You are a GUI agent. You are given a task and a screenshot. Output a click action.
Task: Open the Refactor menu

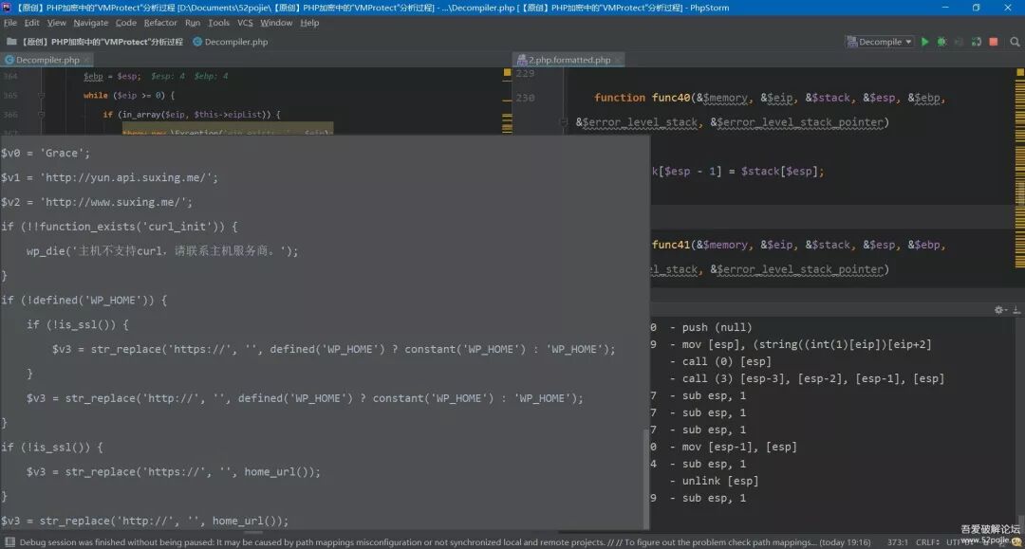coord(160,23)
